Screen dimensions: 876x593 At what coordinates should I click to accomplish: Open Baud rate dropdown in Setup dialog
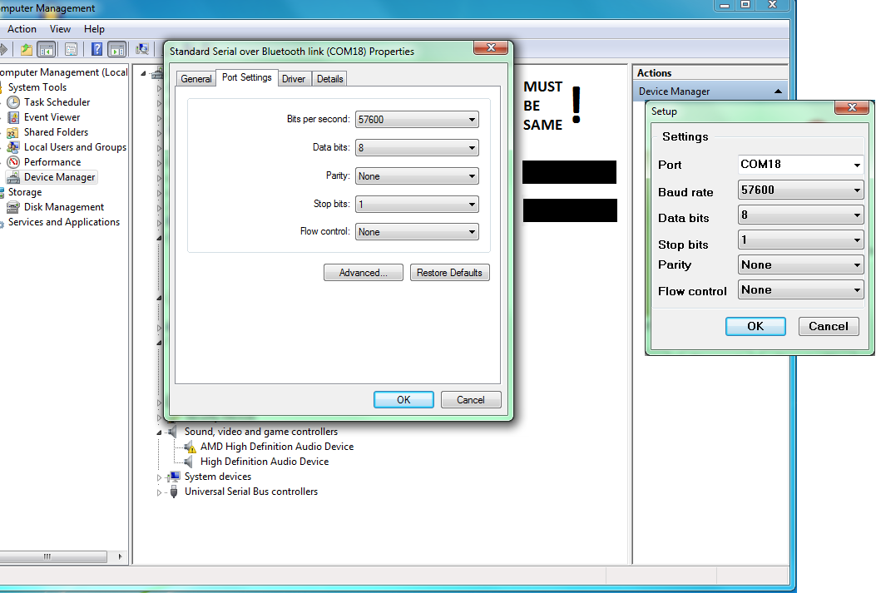point(800,190)
